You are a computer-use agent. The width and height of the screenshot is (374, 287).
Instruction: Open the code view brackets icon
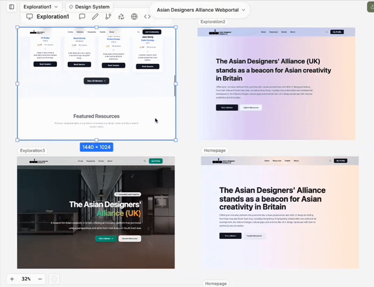click(147, 16)
